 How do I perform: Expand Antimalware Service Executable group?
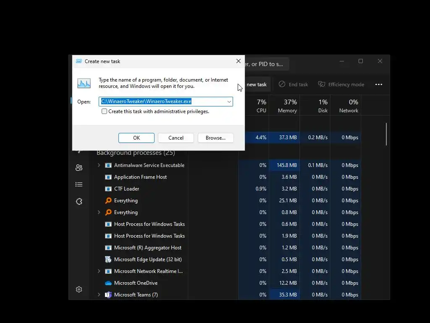tap(99, 165)
